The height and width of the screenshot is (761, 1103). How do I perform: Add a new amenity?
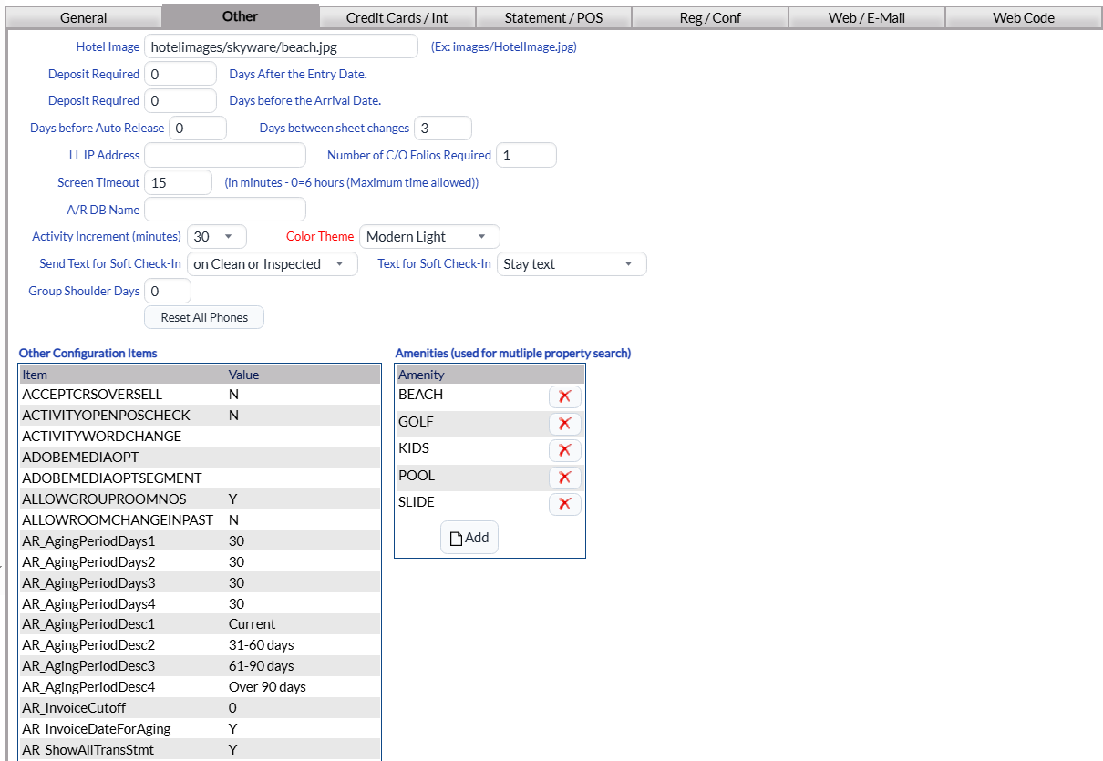click(x=469, y=538)
